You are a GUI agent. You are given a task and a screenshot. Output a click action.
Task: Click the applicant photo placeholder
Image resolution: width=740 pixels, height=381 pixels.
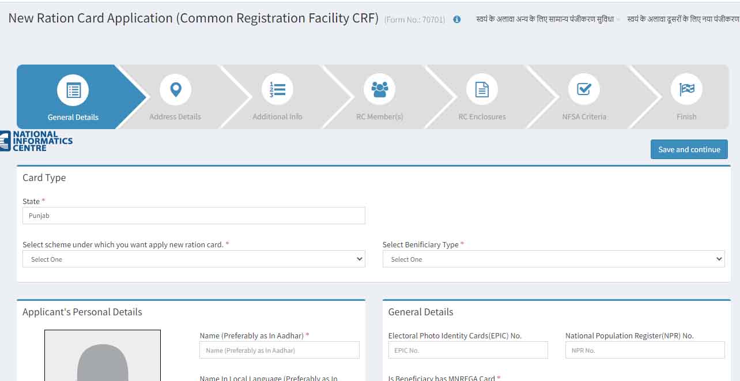tap(102, 357)
